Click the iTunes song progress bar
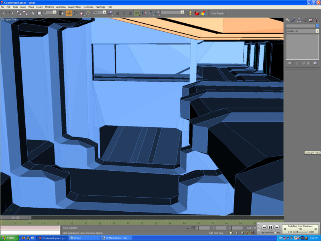This screenshot has width=321, height=241. tap(300, 232)
